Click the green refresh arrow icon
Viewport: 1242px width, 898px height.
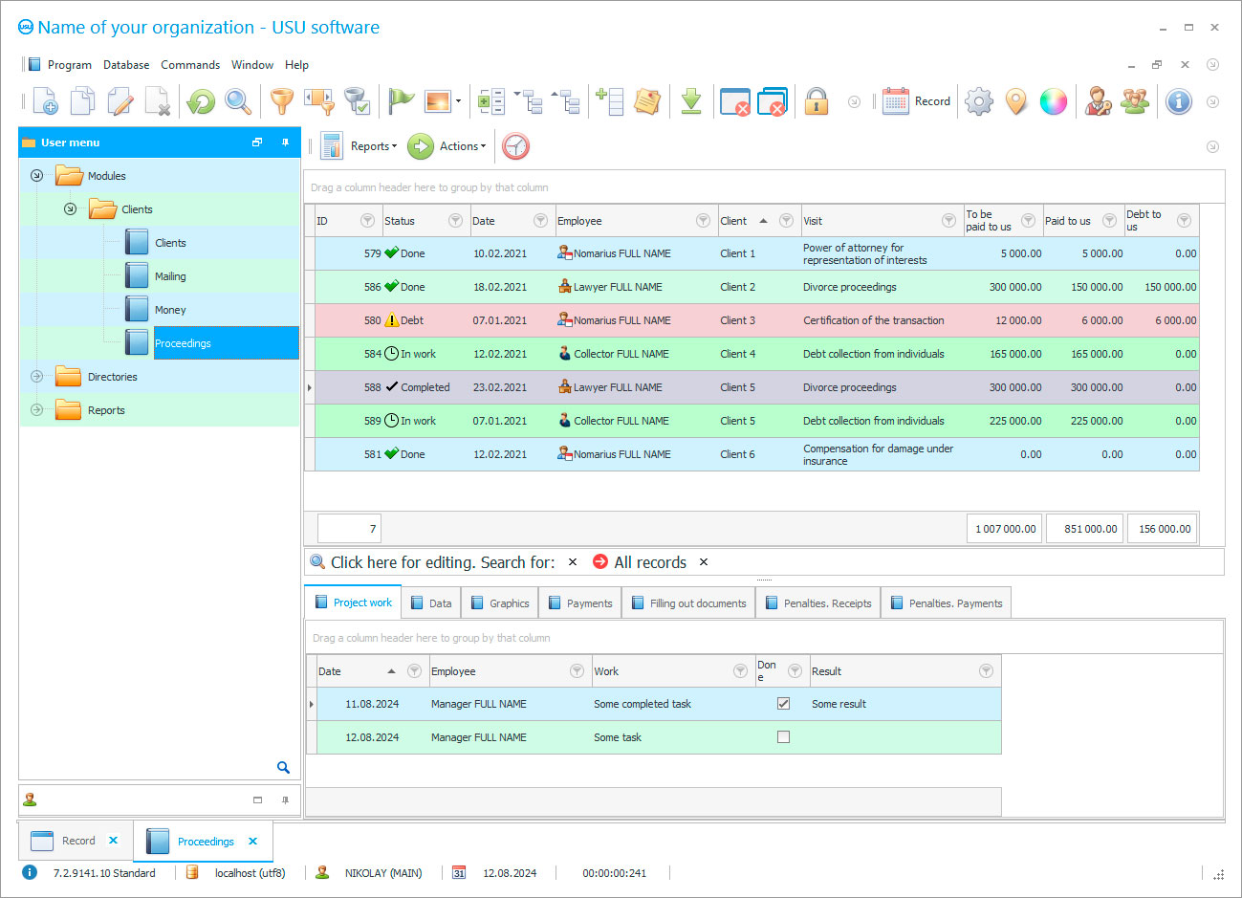(x=201, y=100)
